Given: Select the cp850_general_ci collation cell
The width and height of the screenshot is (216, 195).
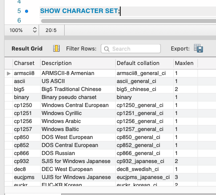Looking at the screenshot, I should [144, 137].
